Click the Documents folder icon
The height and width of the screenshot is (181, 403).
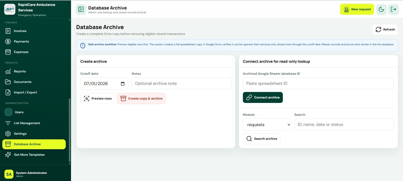pos(8,82)
